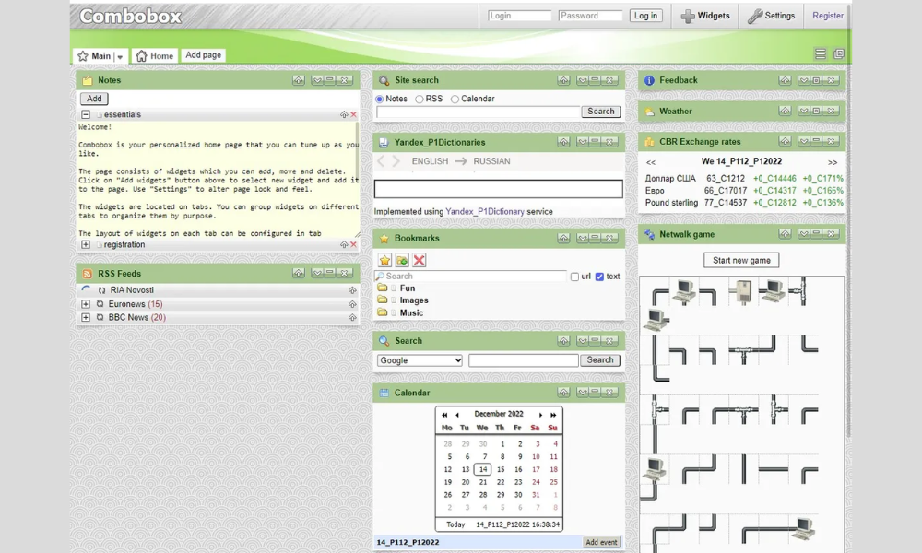Go to the Home tab

(x=155, y=56)
